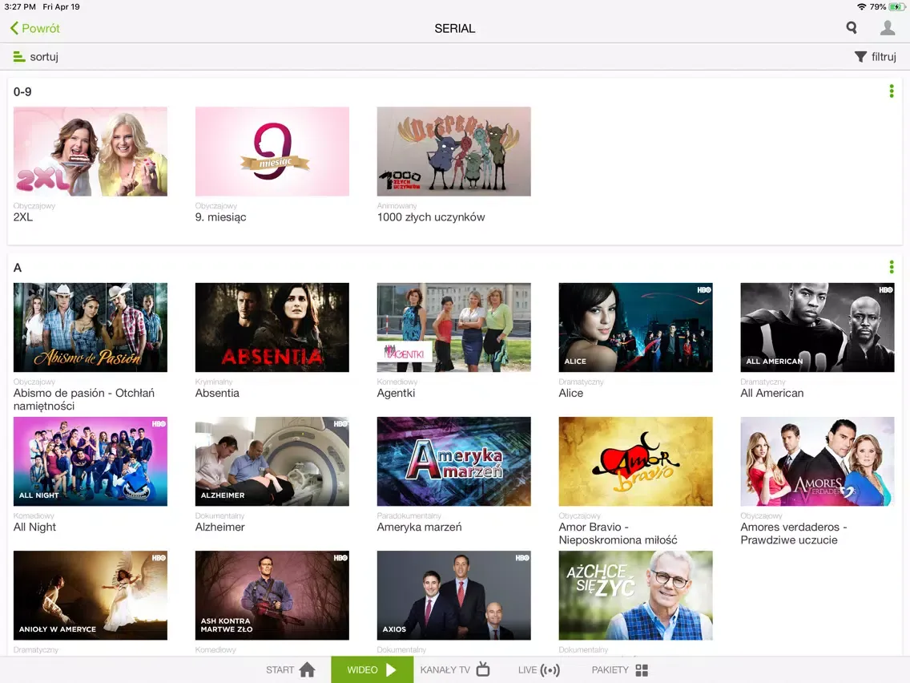Open the Alzheimer series thumbnail
910x683 pixels.
tap(272, 461)
